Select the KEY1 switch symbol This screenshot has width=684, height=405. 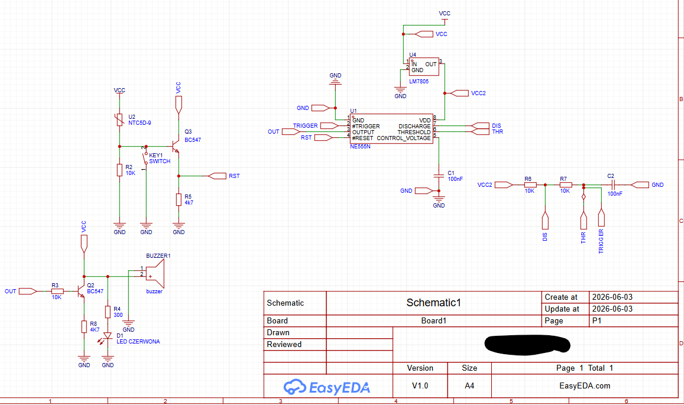click(x=146, y=158)
